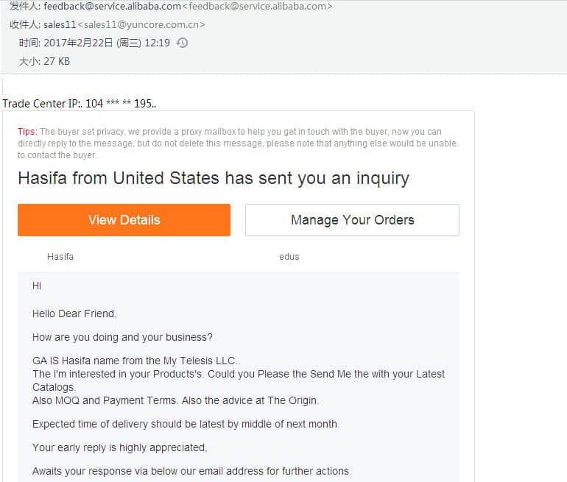Click the 27 KB size value
The image size is (567, 482).
57,61
